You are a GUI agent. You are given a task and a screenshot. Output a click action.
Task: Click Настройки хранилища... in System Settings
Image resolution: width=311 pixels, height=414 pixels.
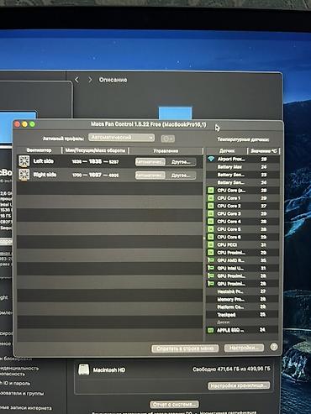tap(239, 385)
